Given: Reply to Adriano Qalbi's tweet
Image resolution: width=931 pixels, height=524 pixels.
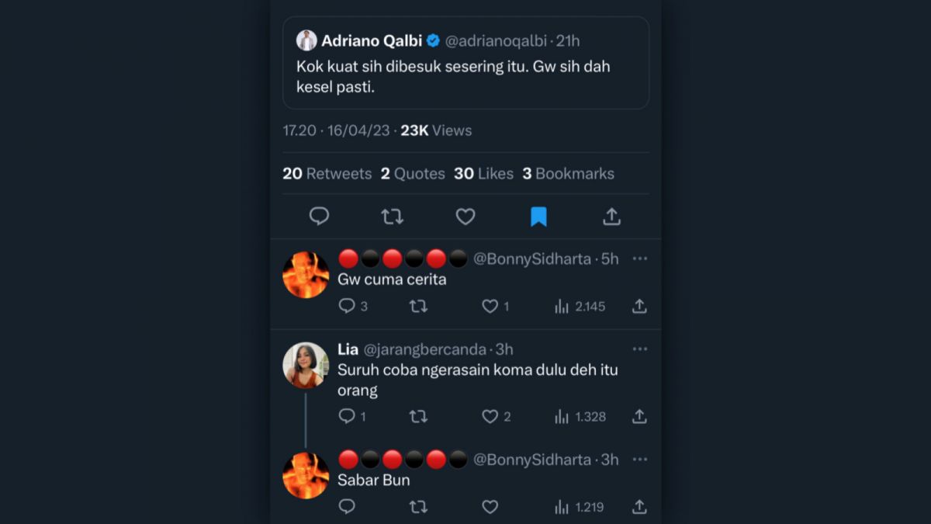Looking at the screenshot, I should coord(319,217).
